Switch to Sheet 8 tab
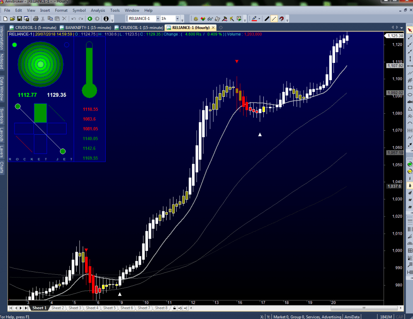The image size is (413, 319). pyautogui.click(x=161, y=308)
